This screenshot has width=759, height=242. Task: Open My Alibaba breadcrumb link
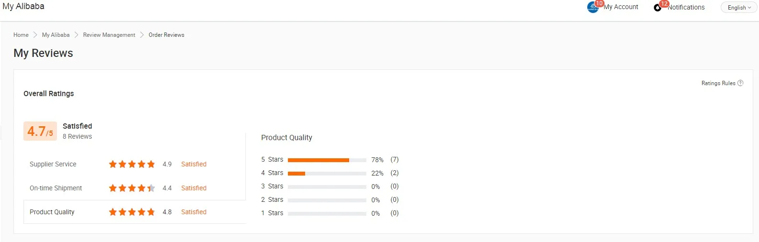click(x=55, y=35)
